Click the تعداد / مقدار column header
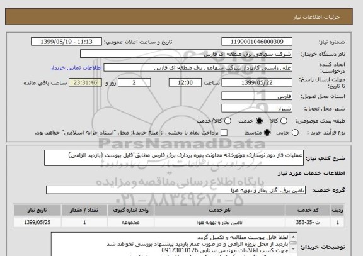This screenshot has width=363, height=256. coord(84,210)
